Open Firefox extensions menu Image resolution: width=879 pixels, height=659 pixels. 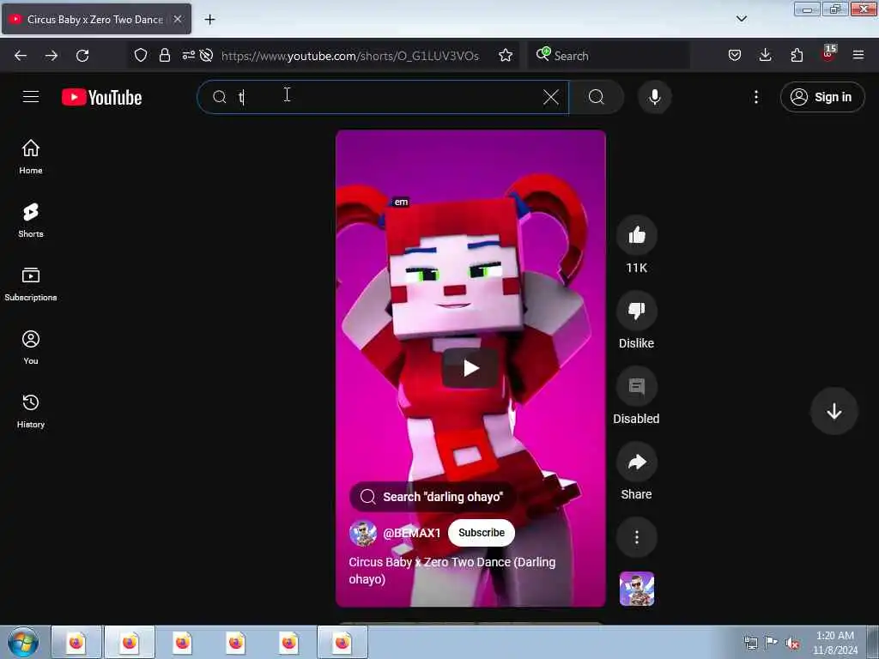(797, 56)
